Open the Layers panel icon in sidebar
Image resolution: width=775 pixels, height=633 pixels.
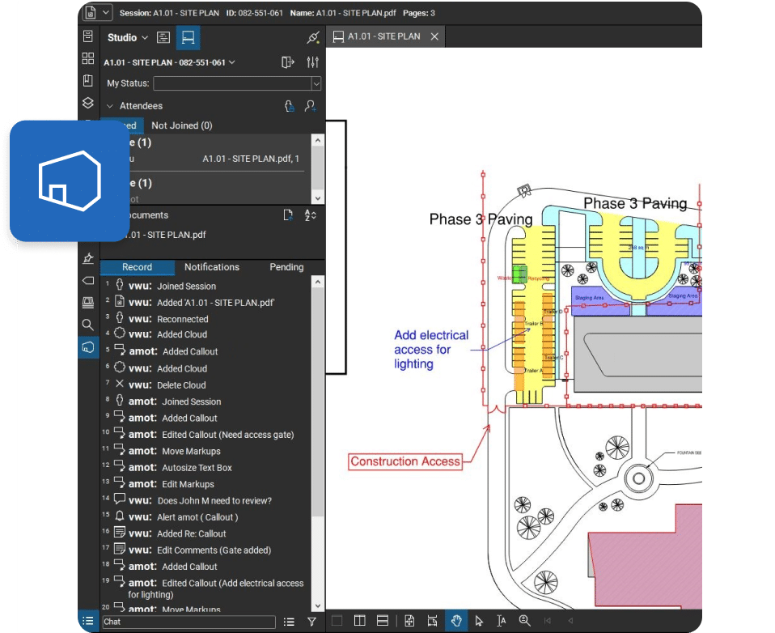[88, 102]
